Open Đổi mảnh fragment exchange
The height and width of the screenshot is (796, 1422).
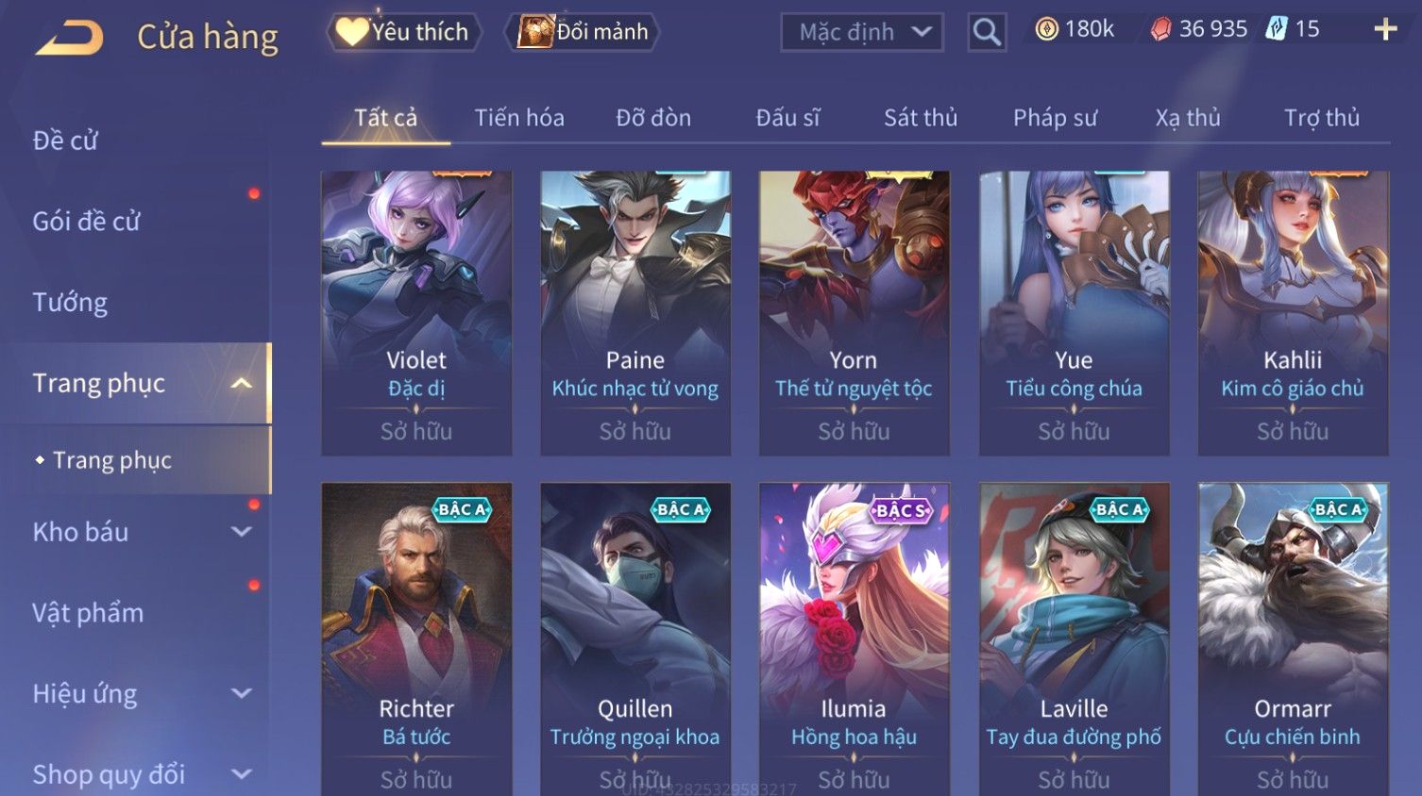pyautogui.click(x=582, y=32)
